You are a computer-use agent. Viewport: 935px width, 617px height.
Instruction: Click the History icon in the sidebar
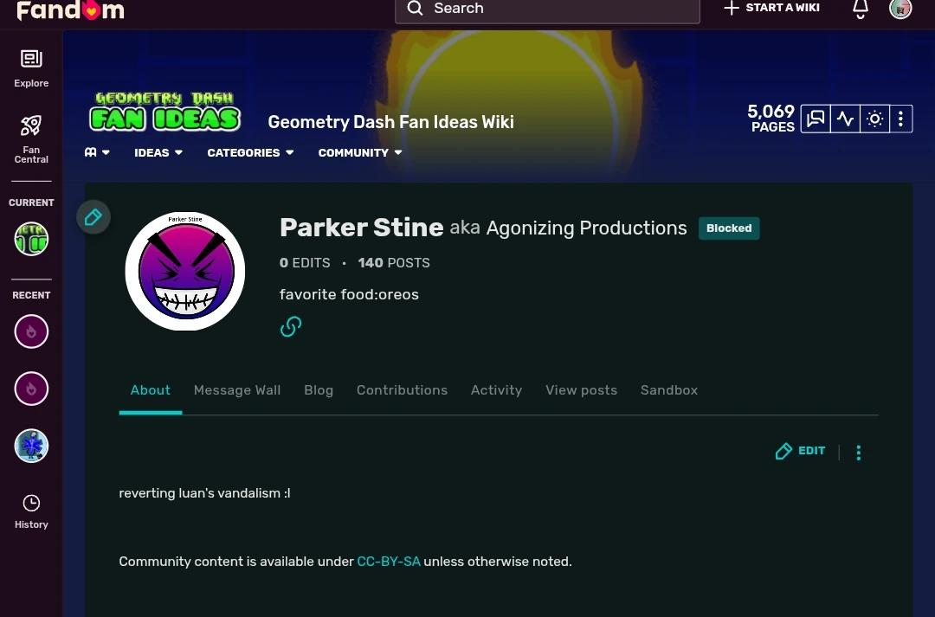click(x=30, y=503)
